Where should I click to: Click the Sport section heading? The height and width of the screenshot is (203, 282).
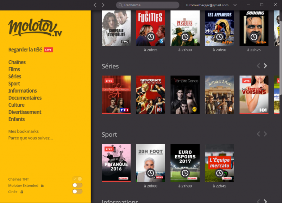coord(109,135)
